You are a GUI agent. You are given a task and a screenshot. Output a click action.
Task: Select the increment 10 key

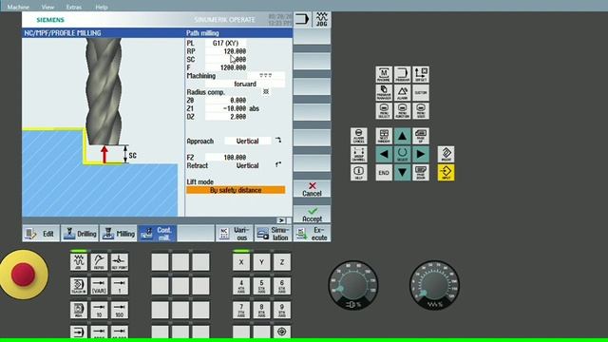point(99,311)
